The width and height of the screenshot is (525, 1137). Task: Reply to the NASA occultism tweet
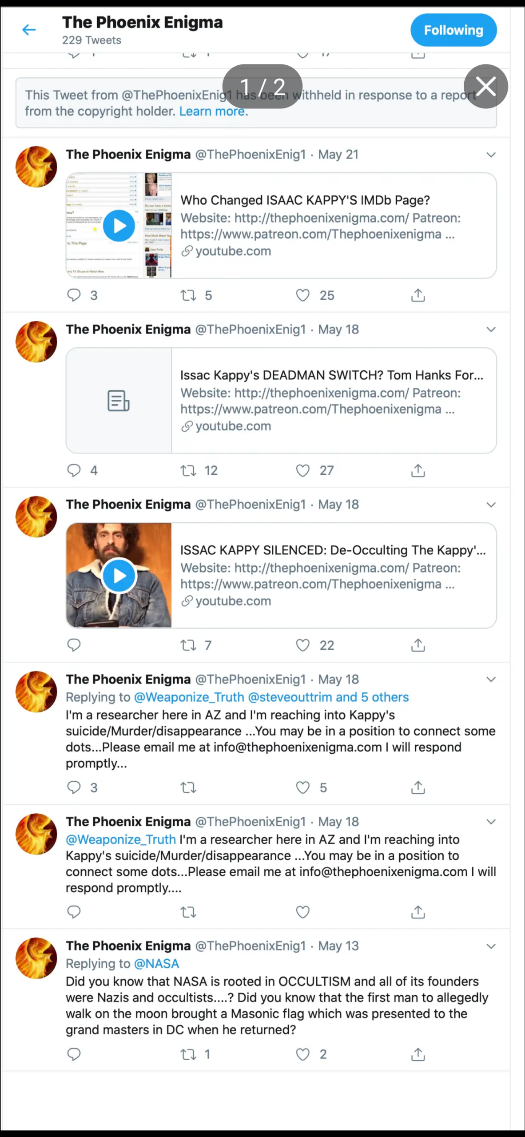(x=74, y=1054)
